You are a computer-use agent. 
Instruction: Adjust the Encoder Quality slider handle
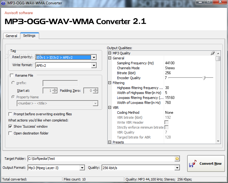(x=204, y=78)
